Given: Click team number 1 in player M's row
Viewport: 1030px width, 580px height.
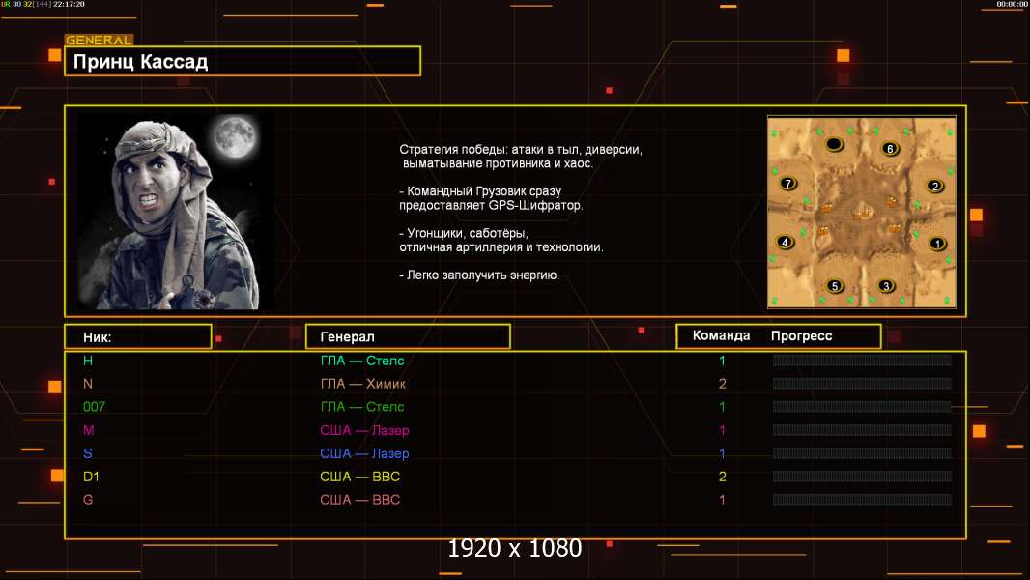Looking at the screenshot, I should tap(722, 430).
